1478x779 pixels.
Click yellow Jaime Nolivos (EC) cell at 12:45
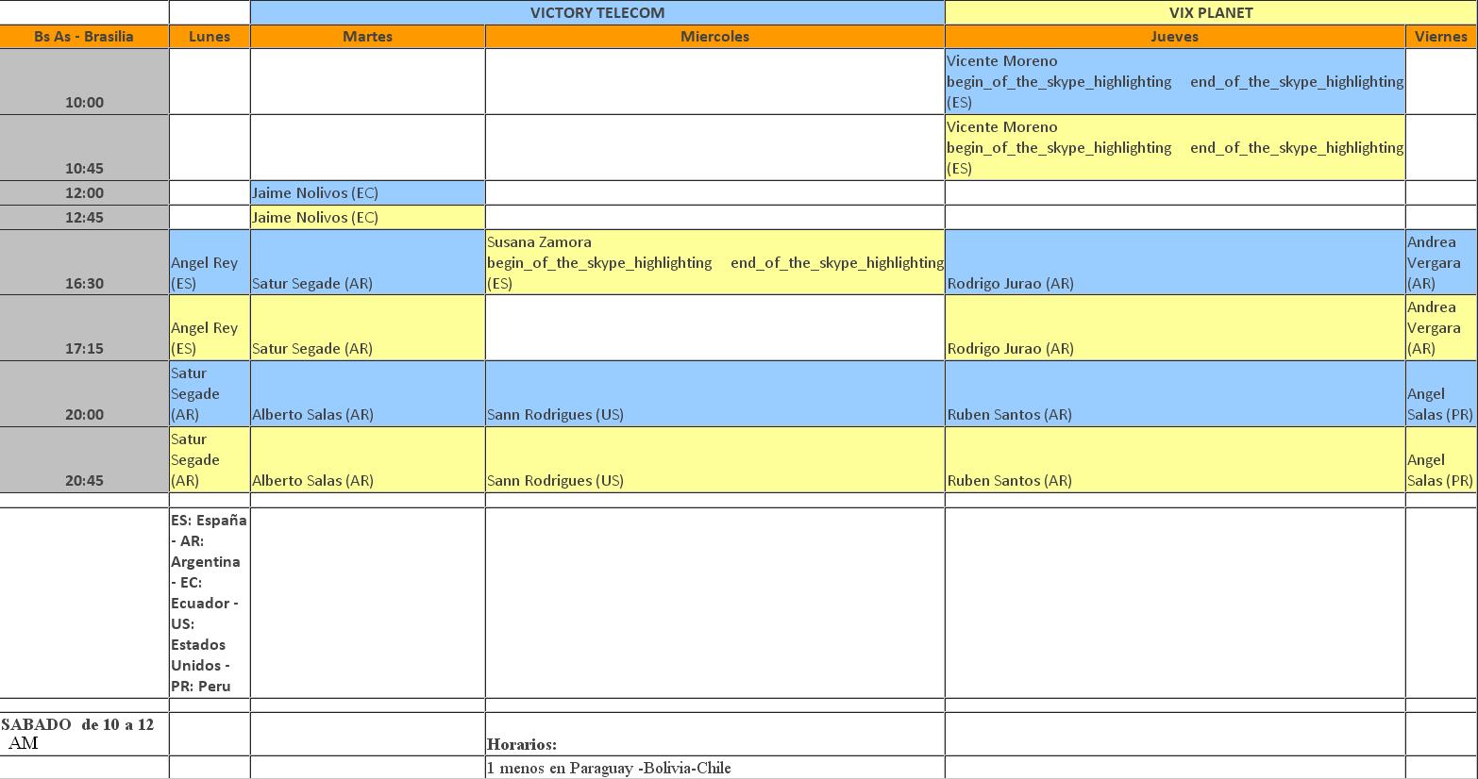(x=367, y=217)
